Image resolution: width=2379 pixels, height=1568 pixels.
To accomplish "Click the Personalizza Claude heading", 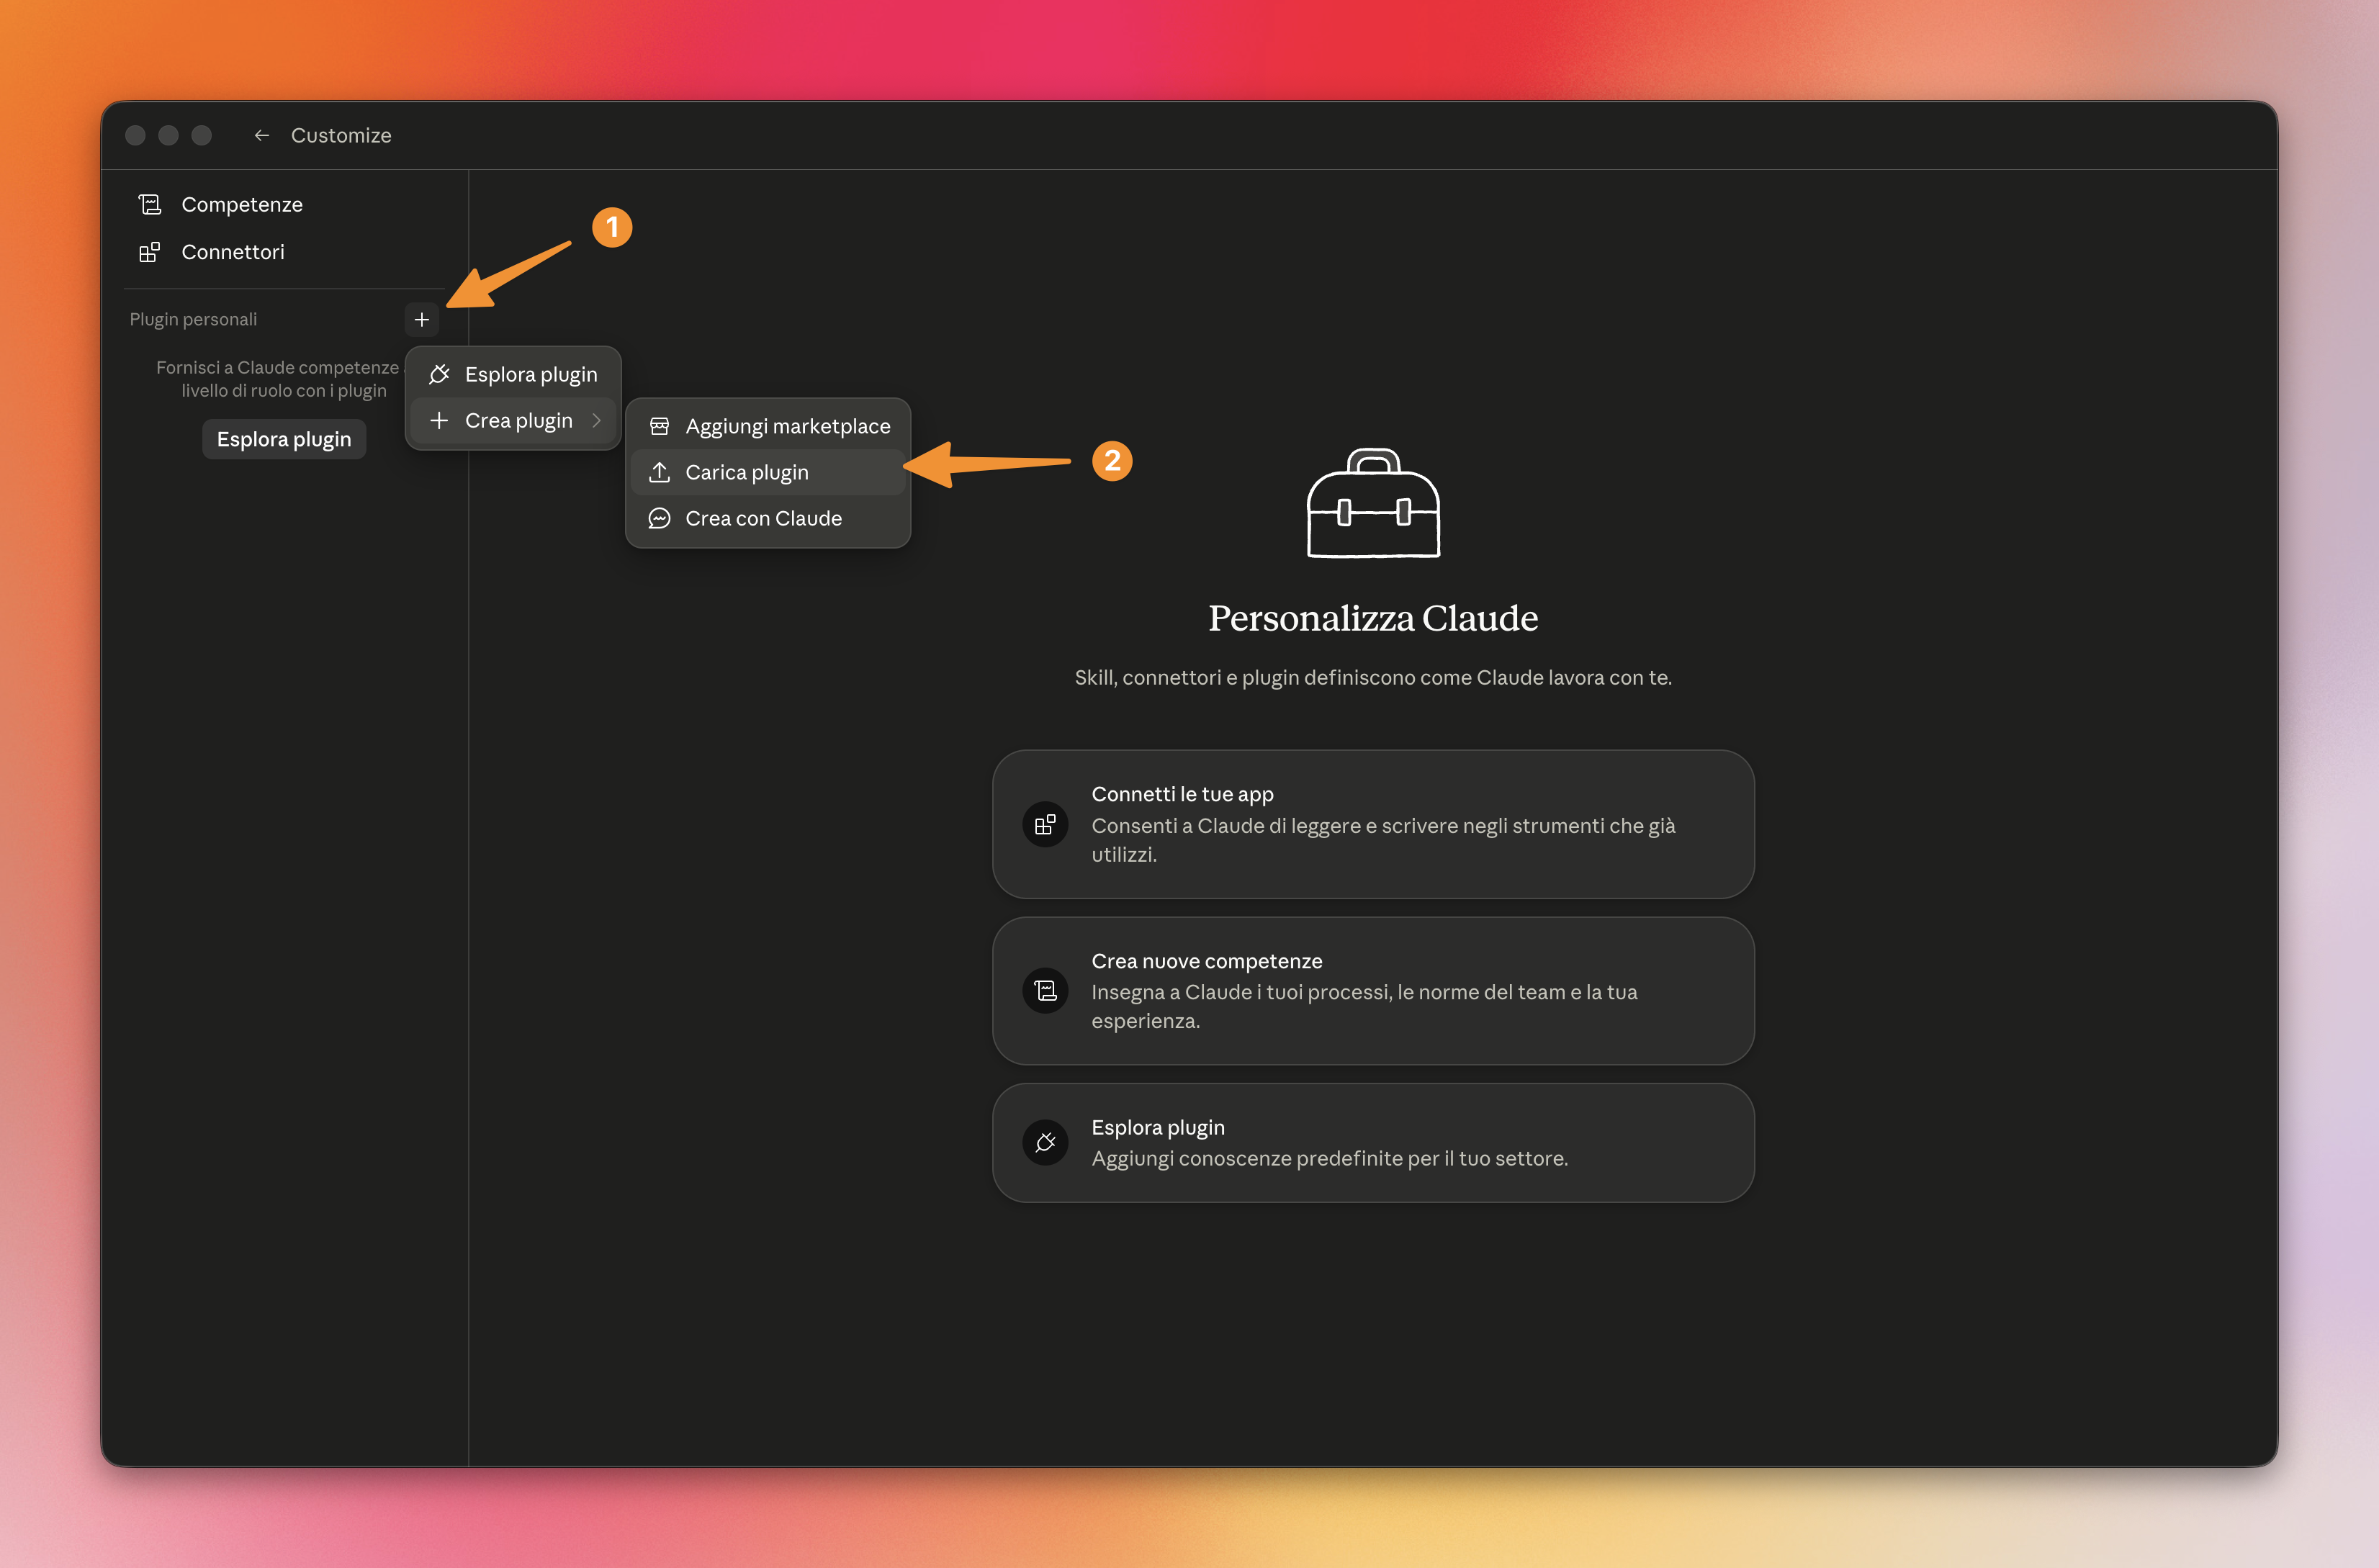I will click(1373, 618).
